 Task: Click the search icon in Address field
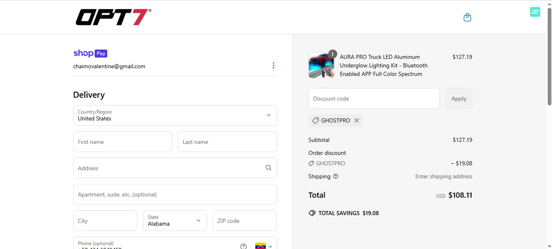coord(269,168)
